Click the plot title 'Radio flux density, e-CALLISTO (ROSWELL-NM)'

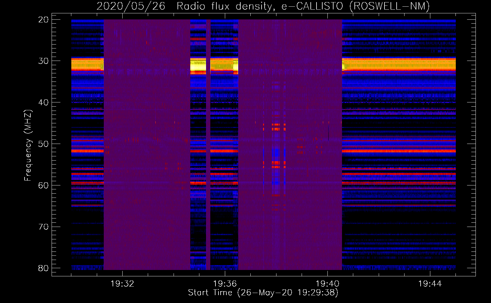coord(303,6)
